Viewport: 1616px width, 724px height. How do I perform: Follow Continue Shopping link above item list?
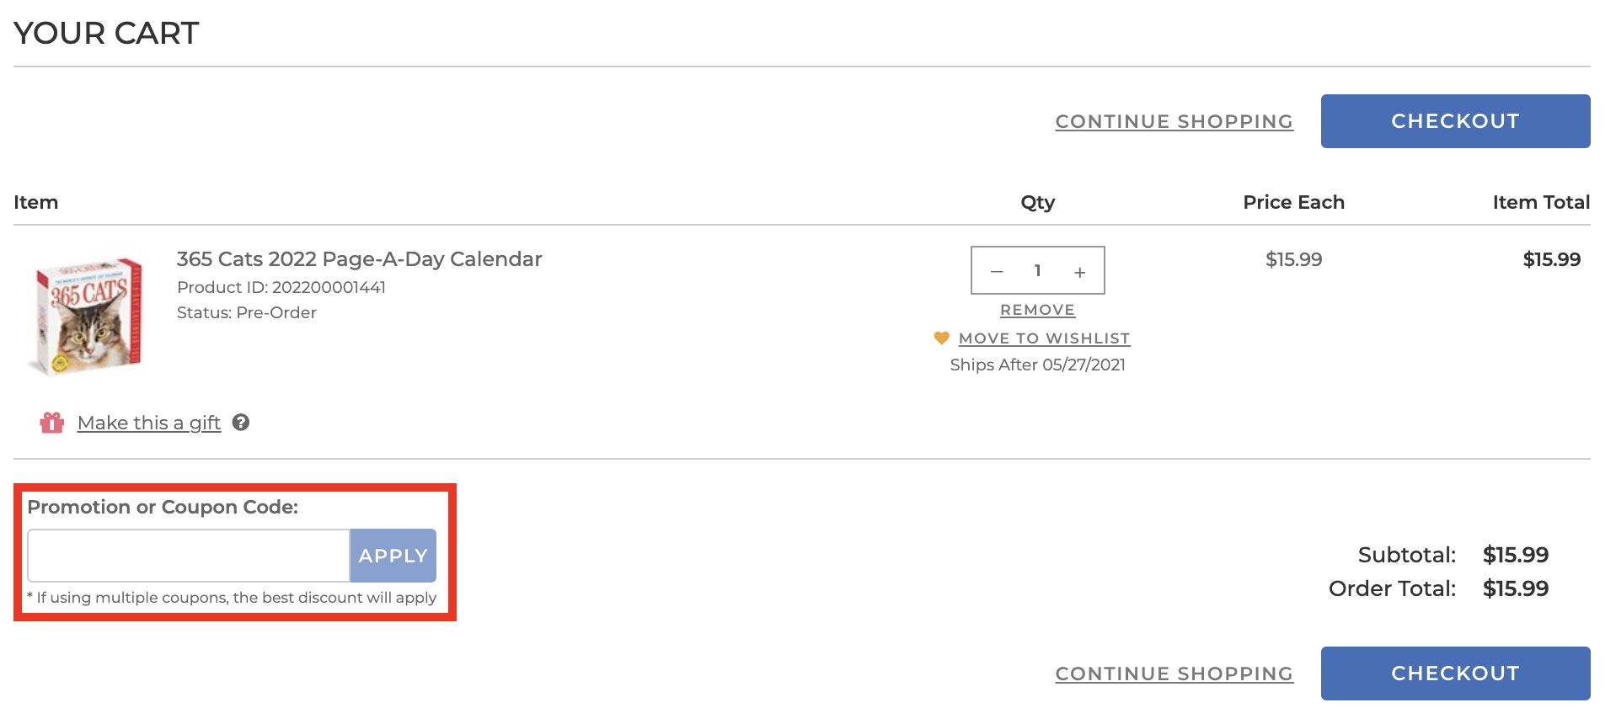[1174, 122]
